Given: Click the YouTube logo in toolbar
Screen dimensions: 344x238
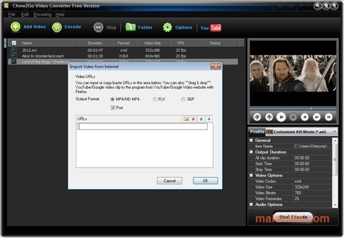Looking at the screenshot, I should (211, 28).
